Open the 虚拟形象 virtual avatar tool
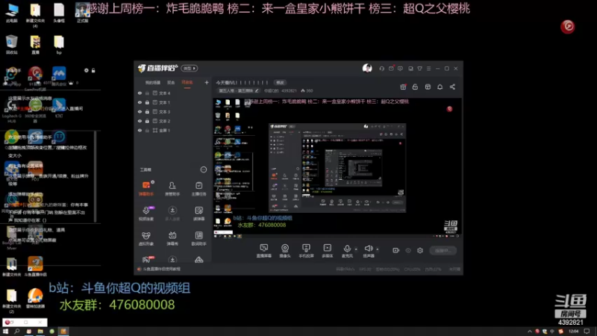The width and height of the screenshot is (597, 336). [146, 238]
